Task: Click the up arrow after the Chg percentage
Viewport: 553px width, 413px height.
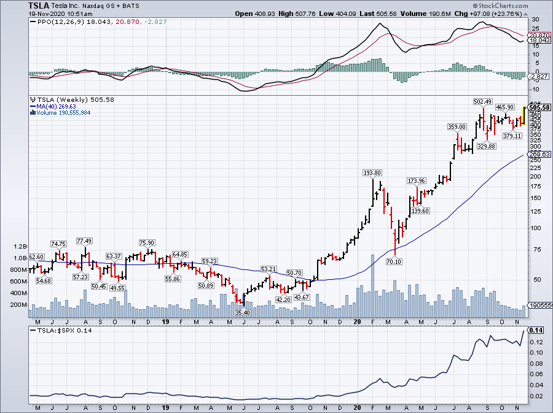Action: (x=525, y=14)
